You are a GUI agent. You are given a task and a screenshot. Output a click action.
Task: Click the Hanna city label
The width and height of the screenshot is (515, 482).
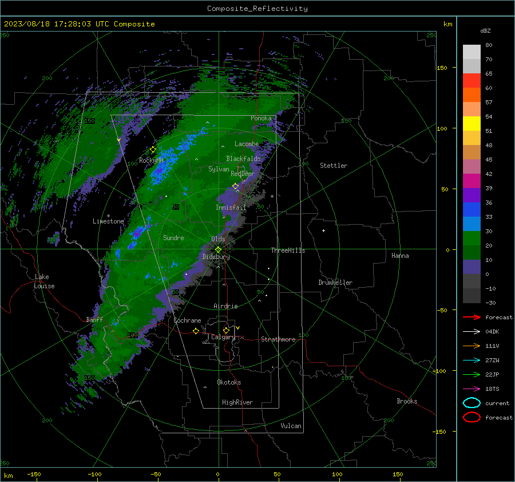(x=400, y=256)
